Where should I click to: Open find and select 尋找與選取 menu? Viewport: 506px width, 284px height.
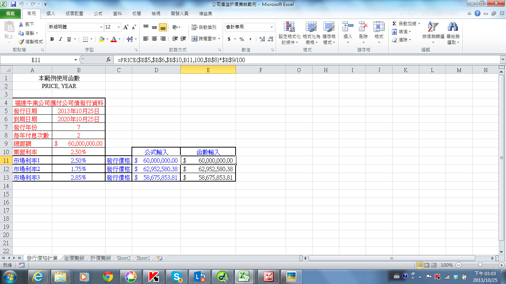(x=453, y=33)
